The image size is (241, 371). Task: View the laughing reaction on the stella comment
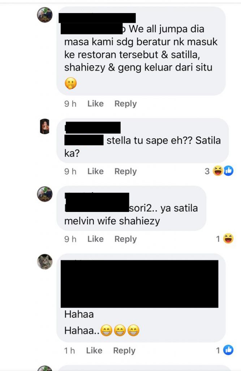218,171
